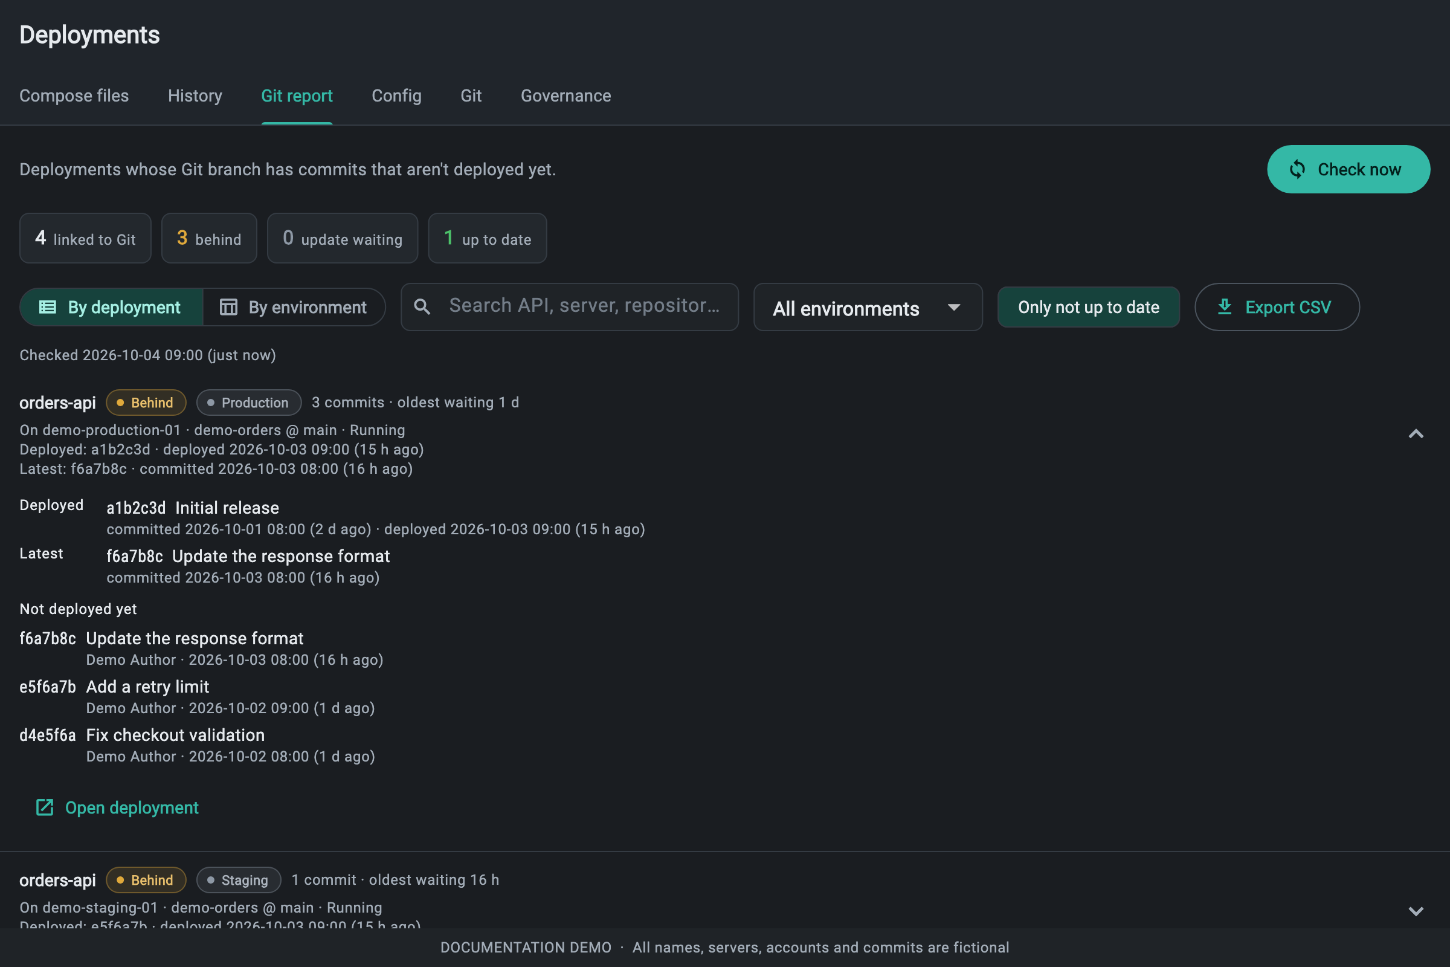Click the Behind badge on Production row
This screenshot has height=967, width=1450.
click(146, 403)
